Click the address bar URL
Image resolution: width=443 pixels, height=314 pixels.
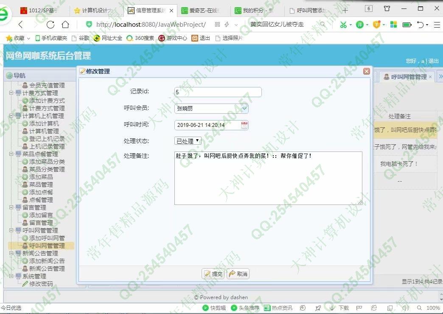[x=151, y=25]
